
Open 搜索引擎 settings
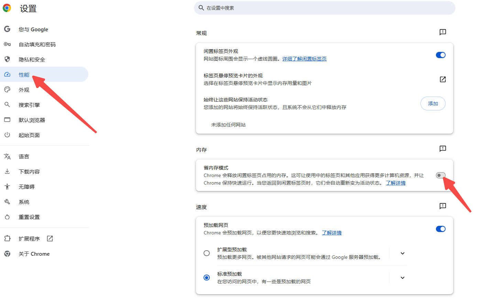[44, 105]
